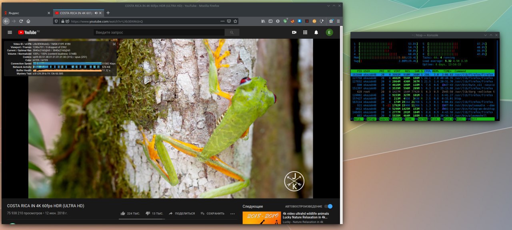512x230 pixels.
Task: Open Firefox hamburger menu
Action: pos(338,21)
